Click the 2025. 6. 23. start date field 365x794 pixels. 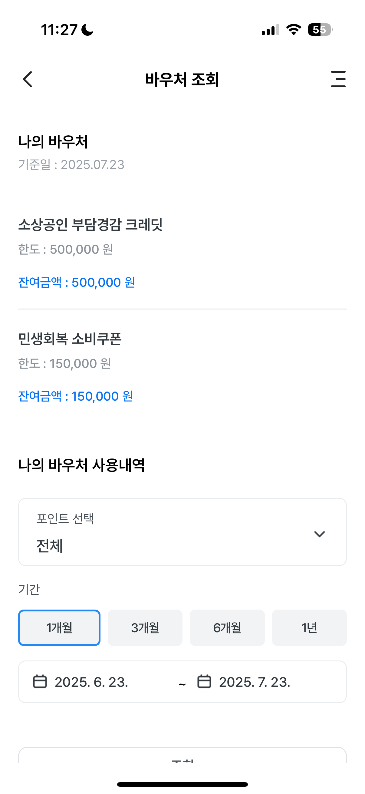[91, 682]
